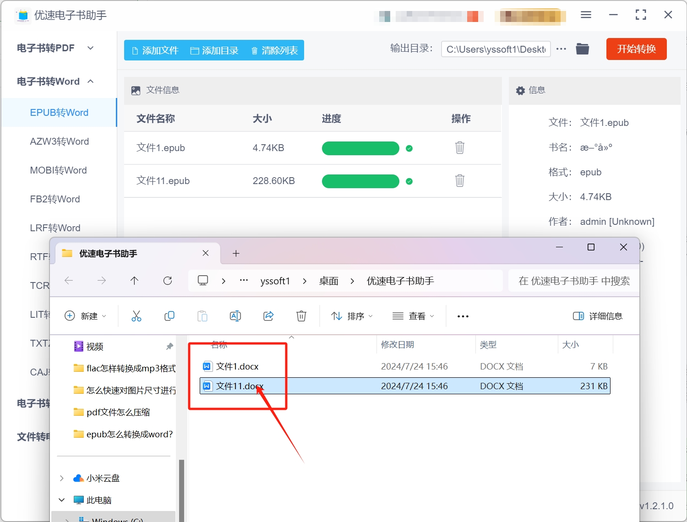Sort by 修改日期 column header
This screenshot has width=687, height=522.
tap(398, 344)
